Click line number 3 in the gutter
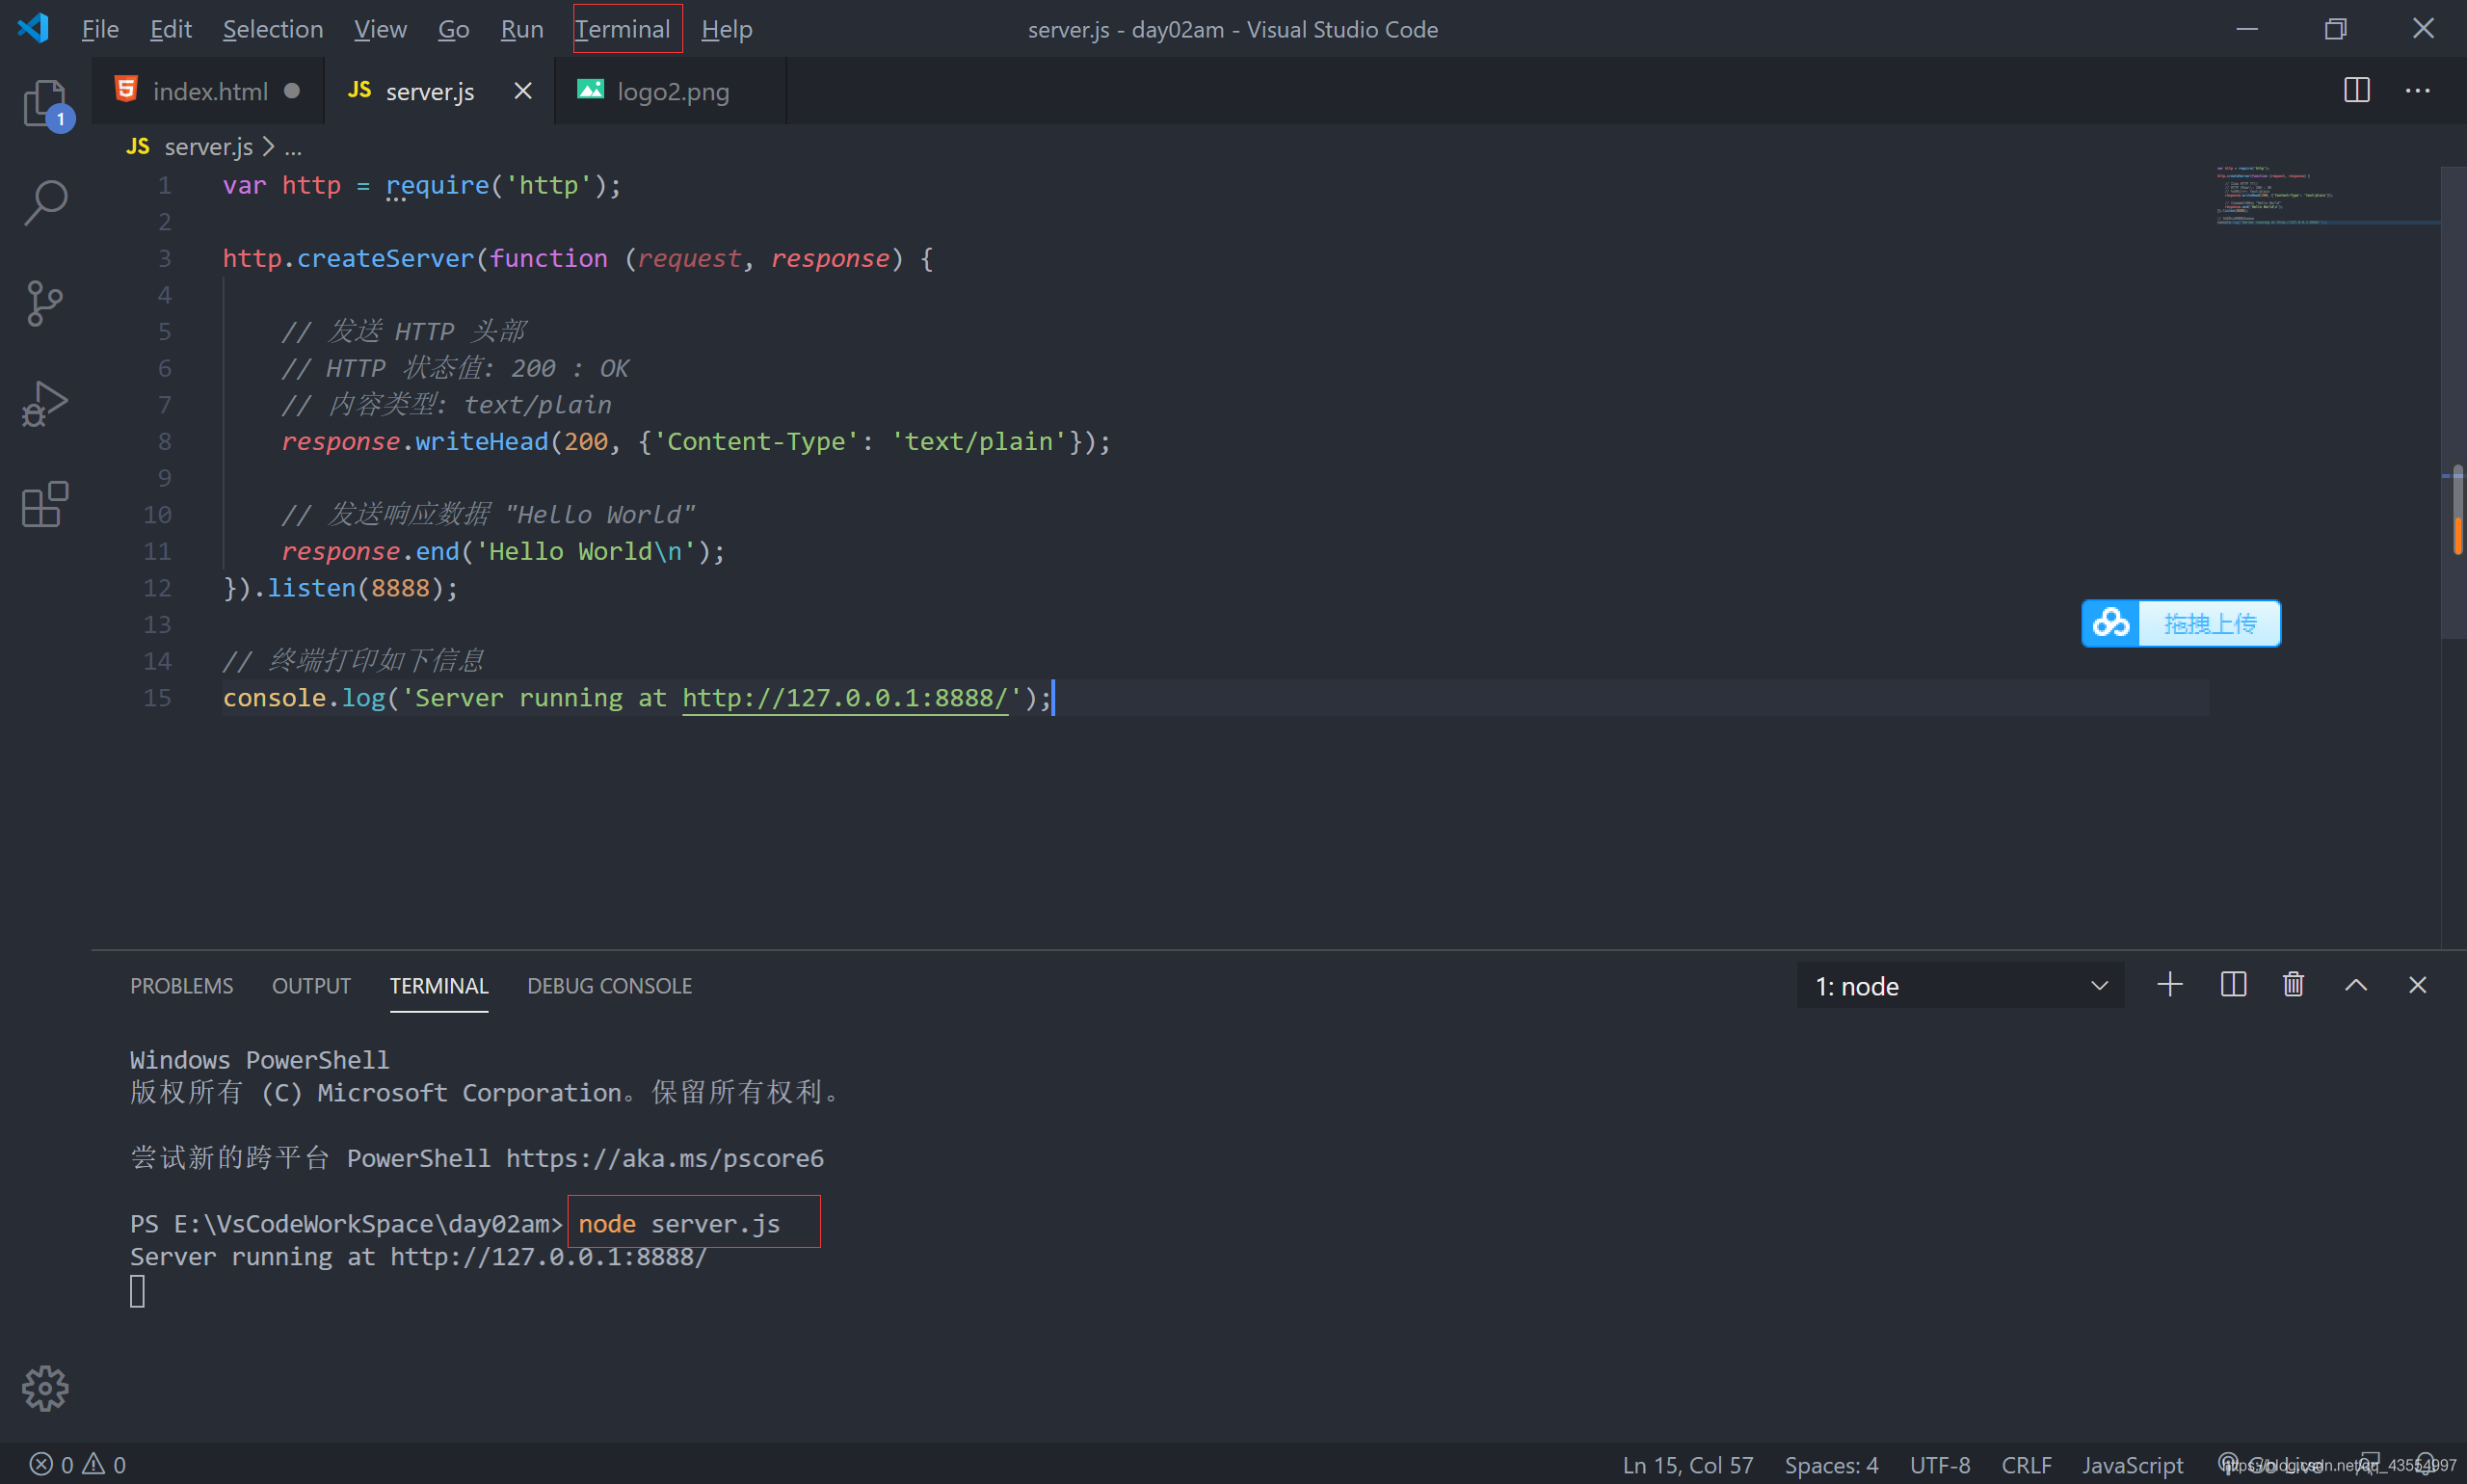This screenshot has height=1484, width=2467. point(164,259)
